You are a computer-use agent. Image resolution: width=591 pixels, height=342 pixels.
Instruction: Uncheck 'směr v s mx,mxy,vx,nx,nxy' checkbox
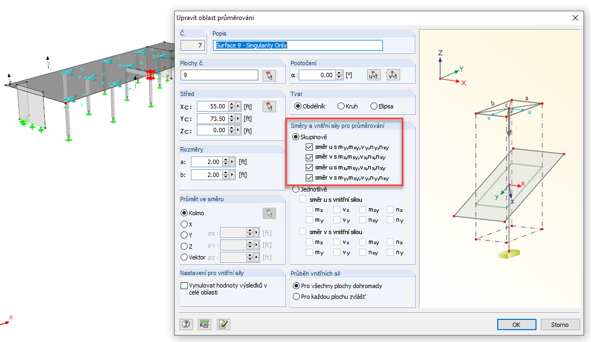[309, 157]
